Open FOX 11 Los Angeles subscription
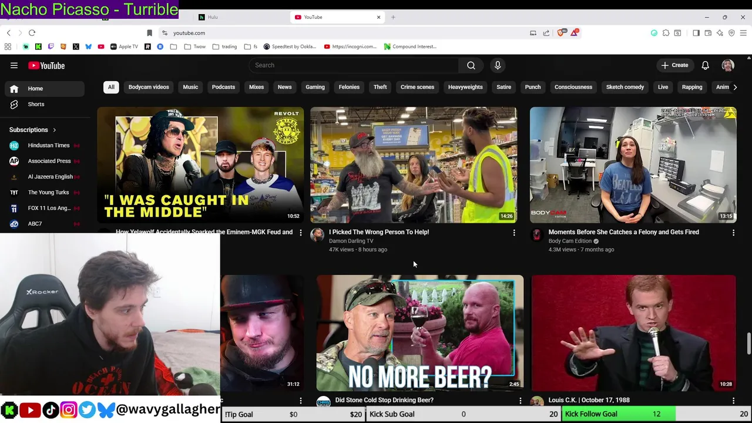The image size is (752, 423). (44, 208)
